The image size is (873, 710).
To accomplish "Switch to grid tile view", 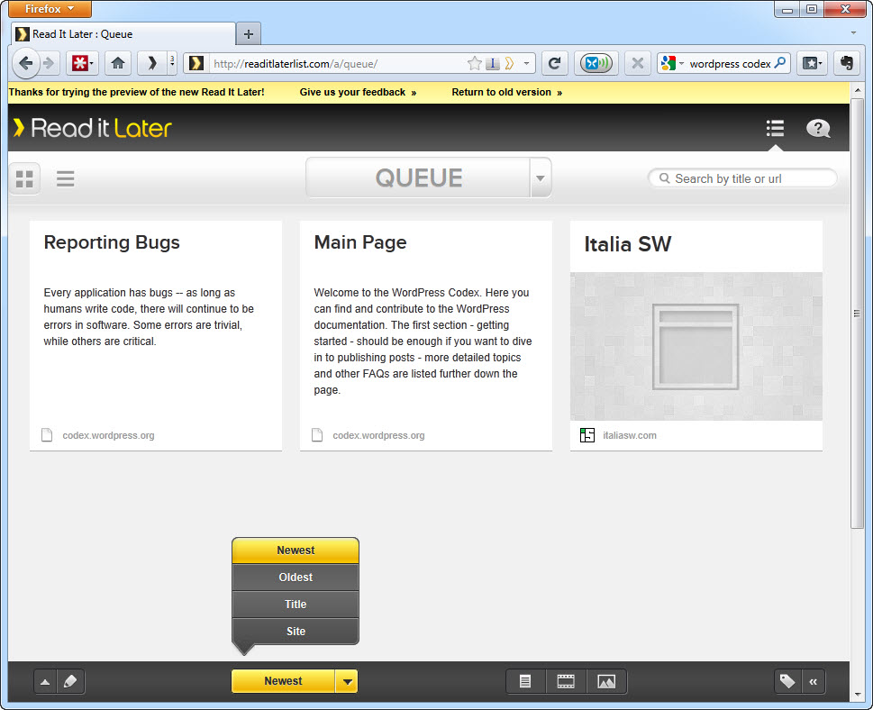I will pyautogui.click(x=24, y=178).
